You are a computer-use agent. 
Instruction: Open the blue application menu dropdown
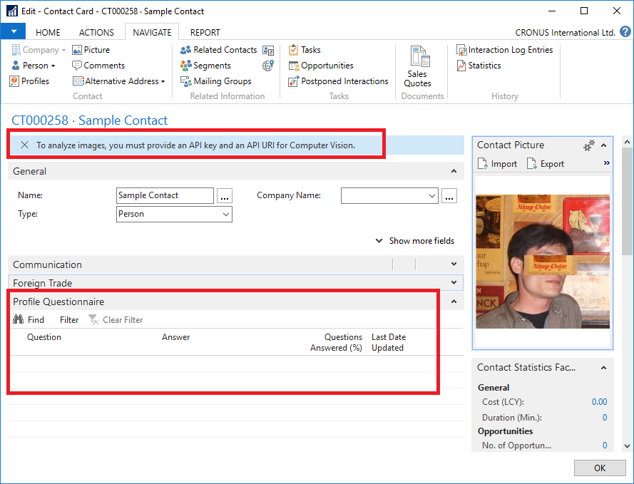[x=14, y=31]
